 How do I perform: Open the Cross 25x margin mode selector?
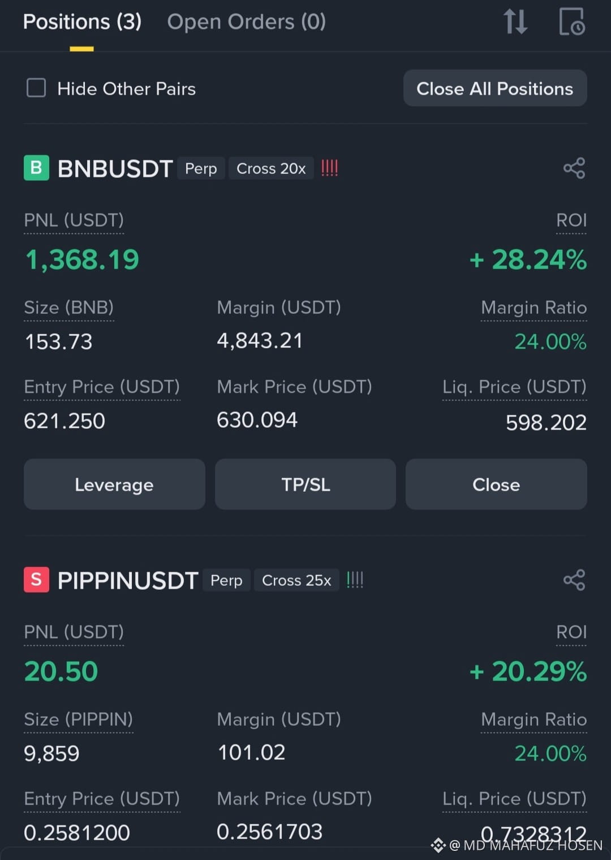pos(296,580)
